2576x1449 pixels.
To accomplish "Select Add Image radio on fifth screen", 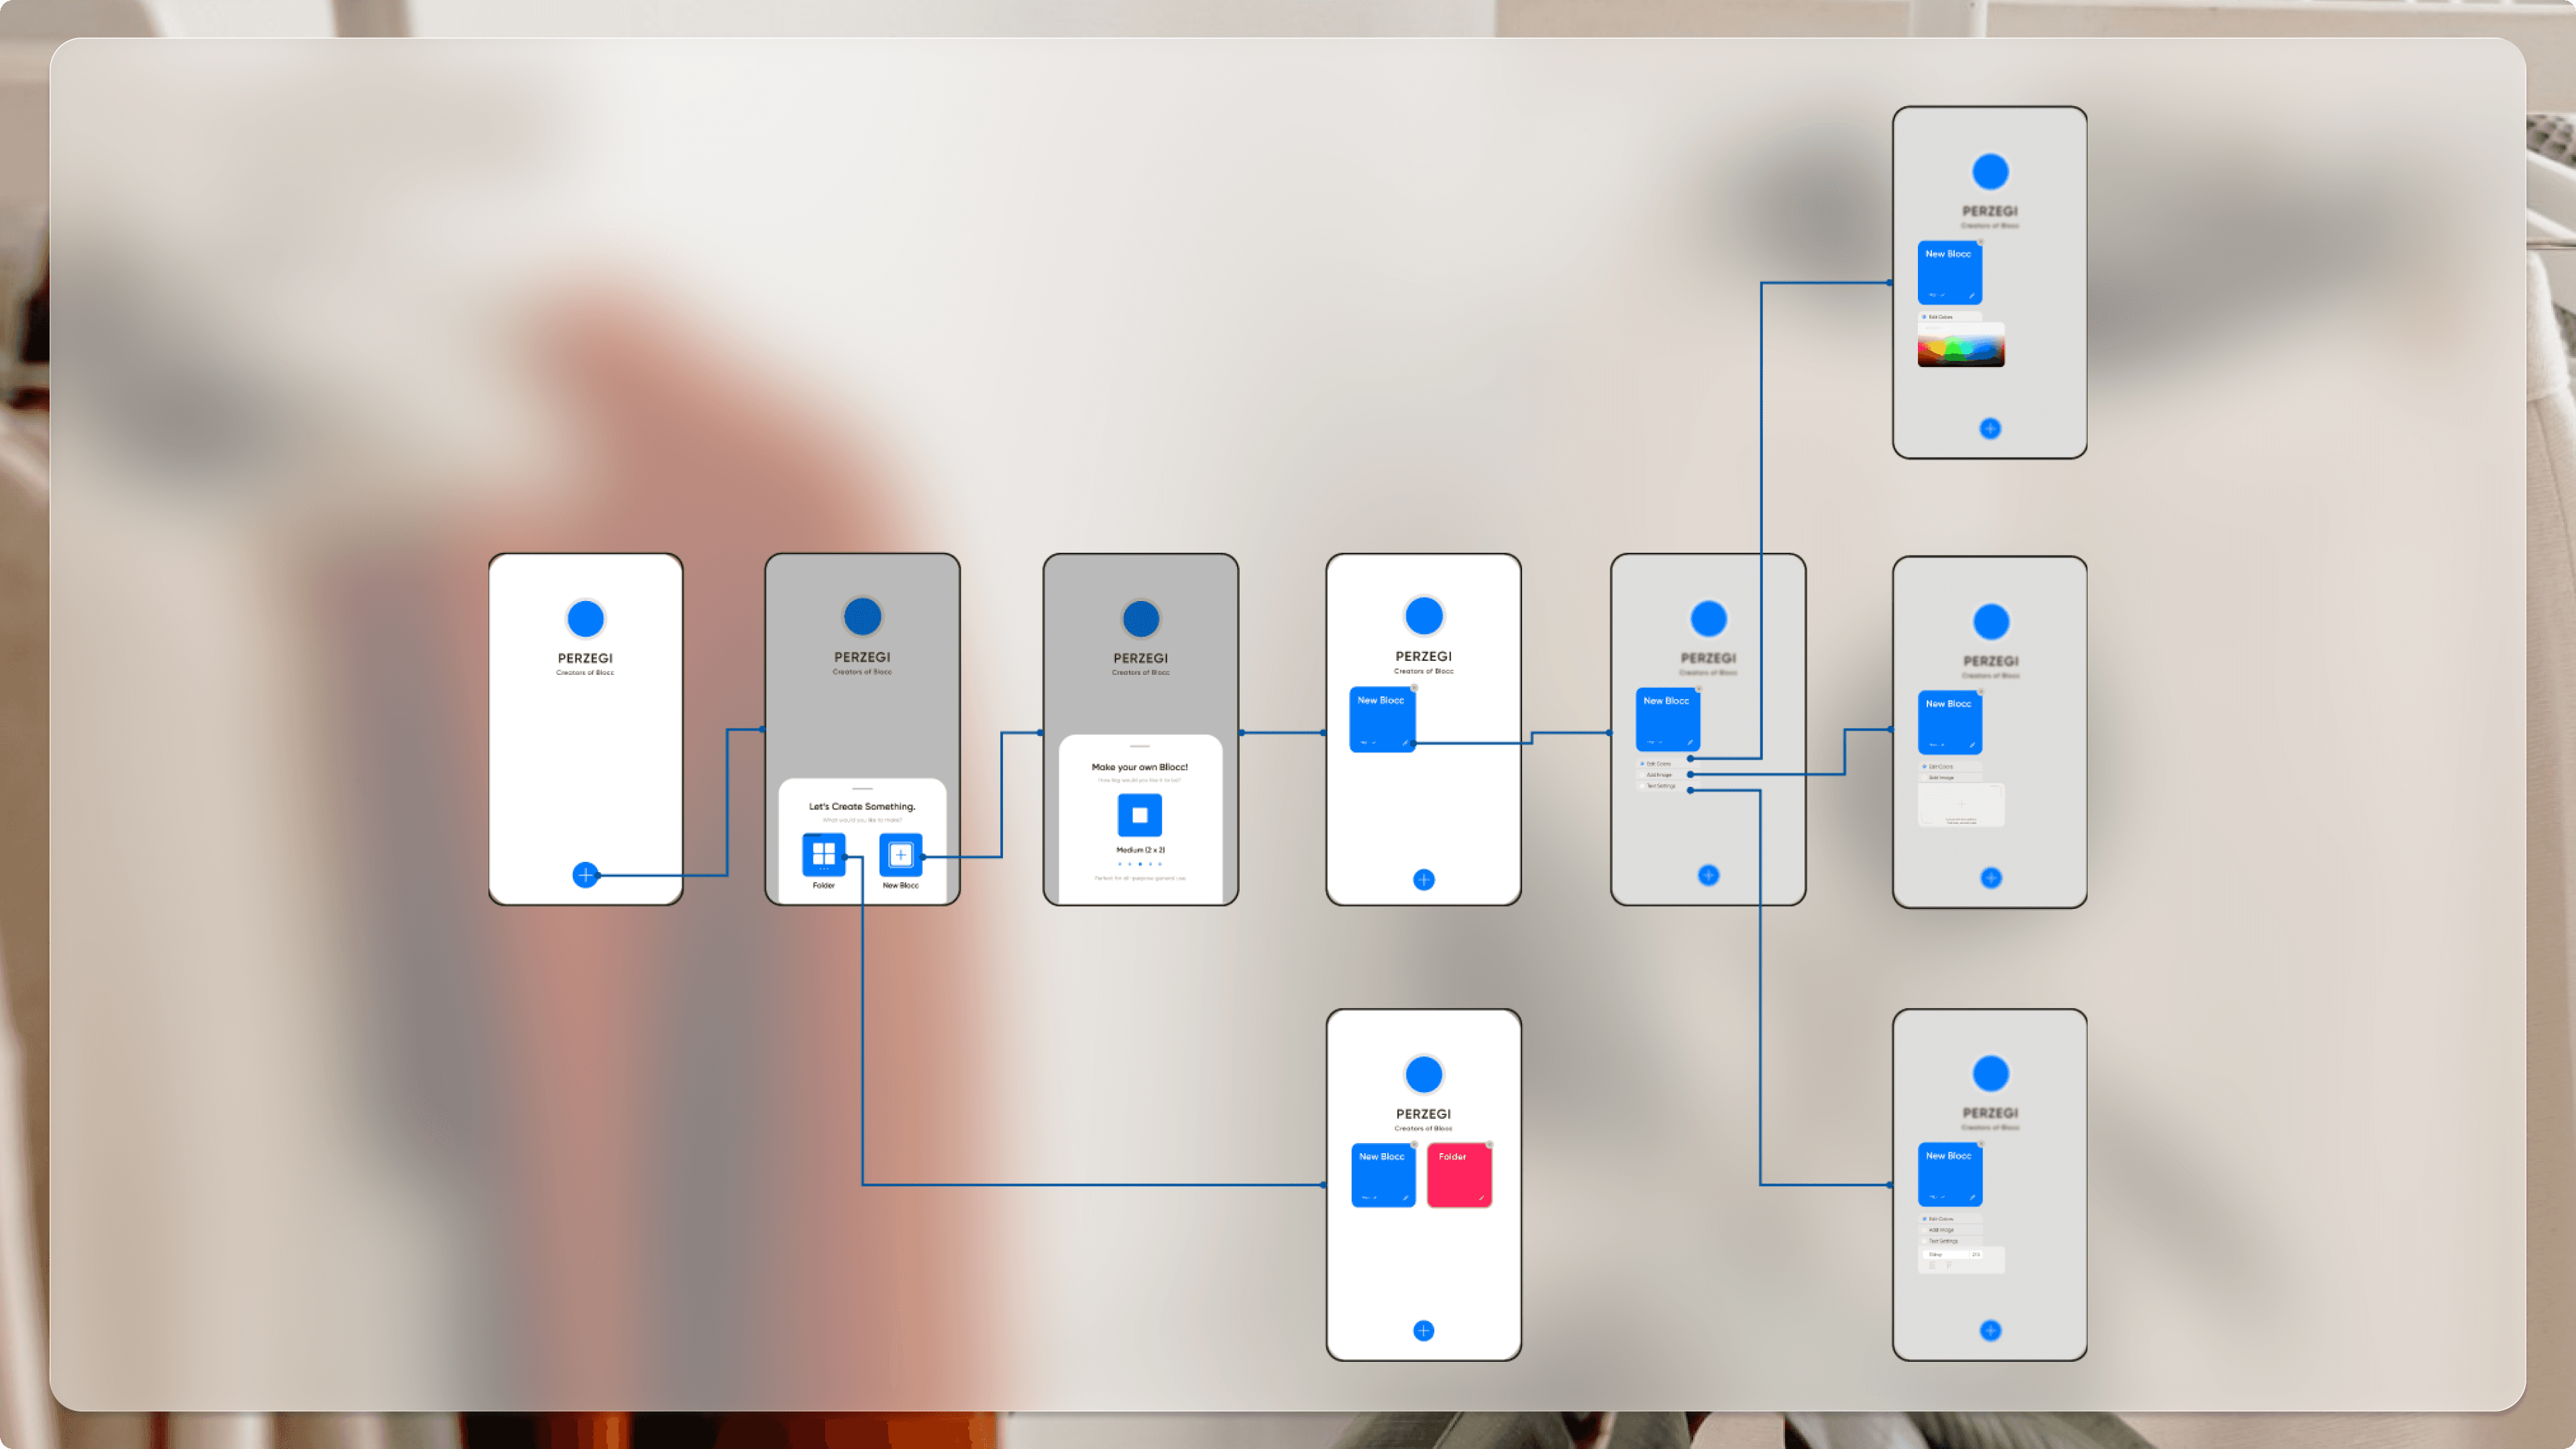I will 1642,775.
